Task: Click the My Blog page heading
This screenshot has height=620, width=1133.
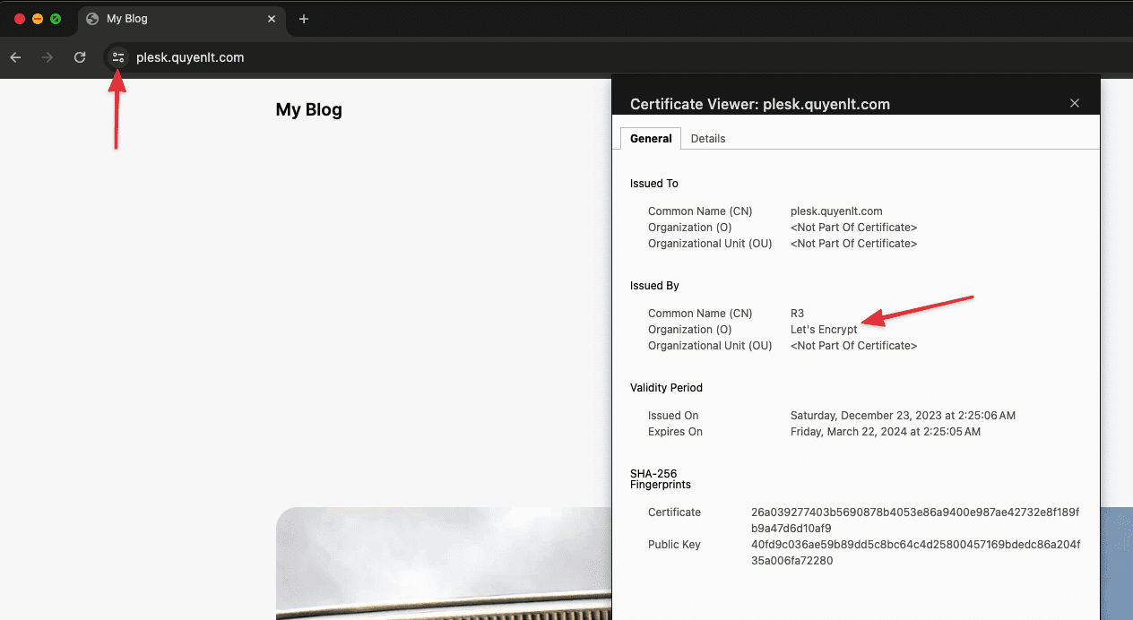Action: 308,110
